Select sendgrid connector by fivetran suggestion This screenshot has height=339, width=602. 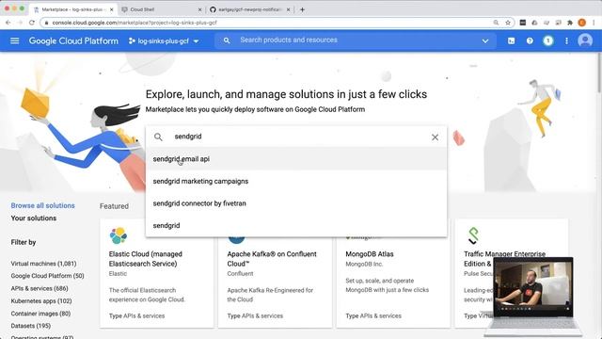coord(296,203)
